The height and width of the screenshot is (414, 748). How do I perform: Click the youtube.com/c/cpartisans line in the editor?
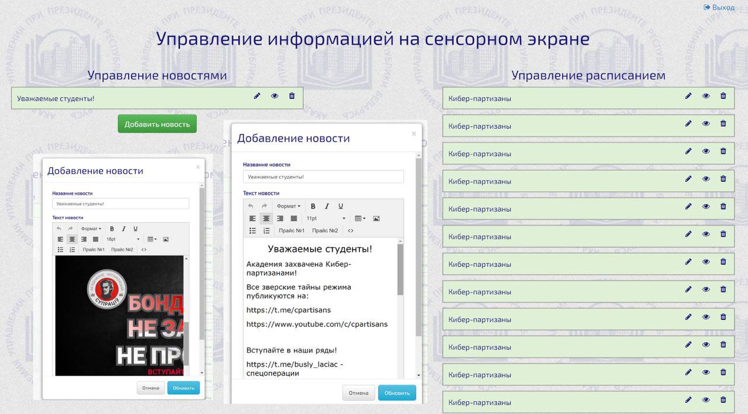click(x=317, y=324)
